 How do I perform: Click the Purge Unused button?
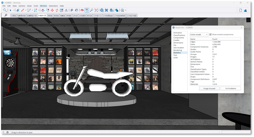(x=209, y=88)
